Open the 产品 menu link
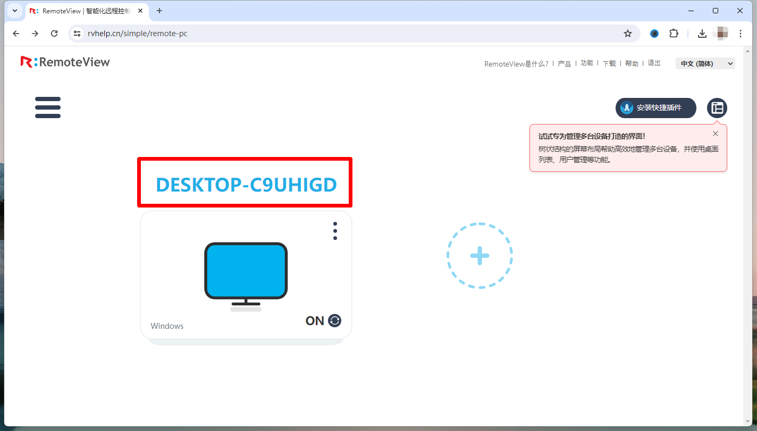Screen dimensions: 757x431 [564, 64]
